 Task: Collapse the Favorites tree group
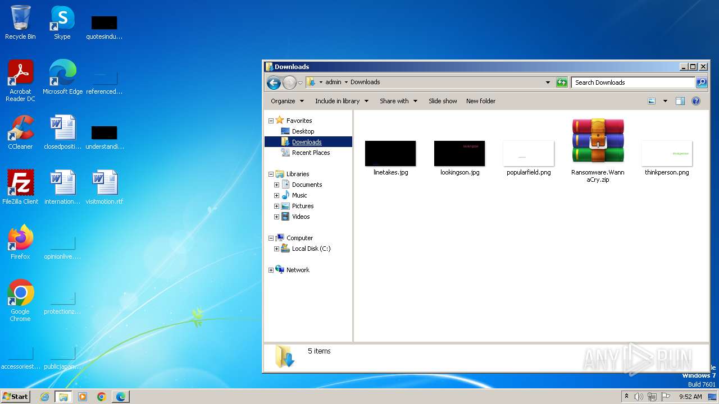[x=271, y=121]
